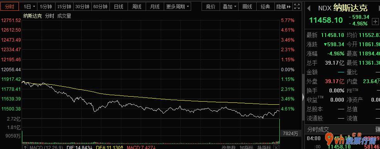Click the 最新 latest price row
380x149 pixels.
[x=325, y=35]
